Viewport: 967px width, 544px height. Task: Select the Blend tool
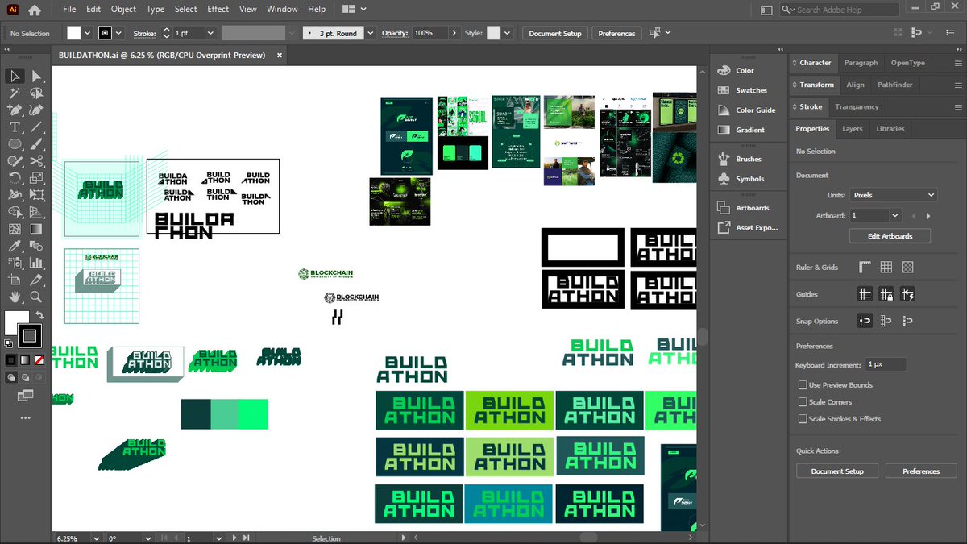point(36,246)
